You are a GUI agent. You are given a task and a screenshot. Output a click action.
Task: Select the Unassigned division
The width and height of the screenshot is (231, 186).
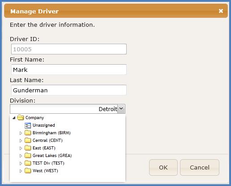44,125
